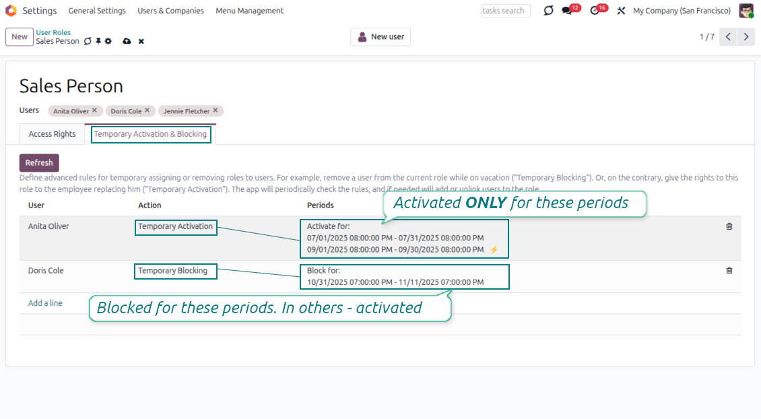Screen dimensions: 761x419
Task: Go to the next record arrow
Action: tap(746, 37)
